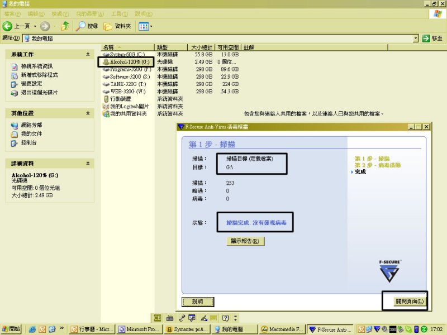Open the Search (搜尋) toolbar tool
The image size is (447, 335).
click(87, 26)
